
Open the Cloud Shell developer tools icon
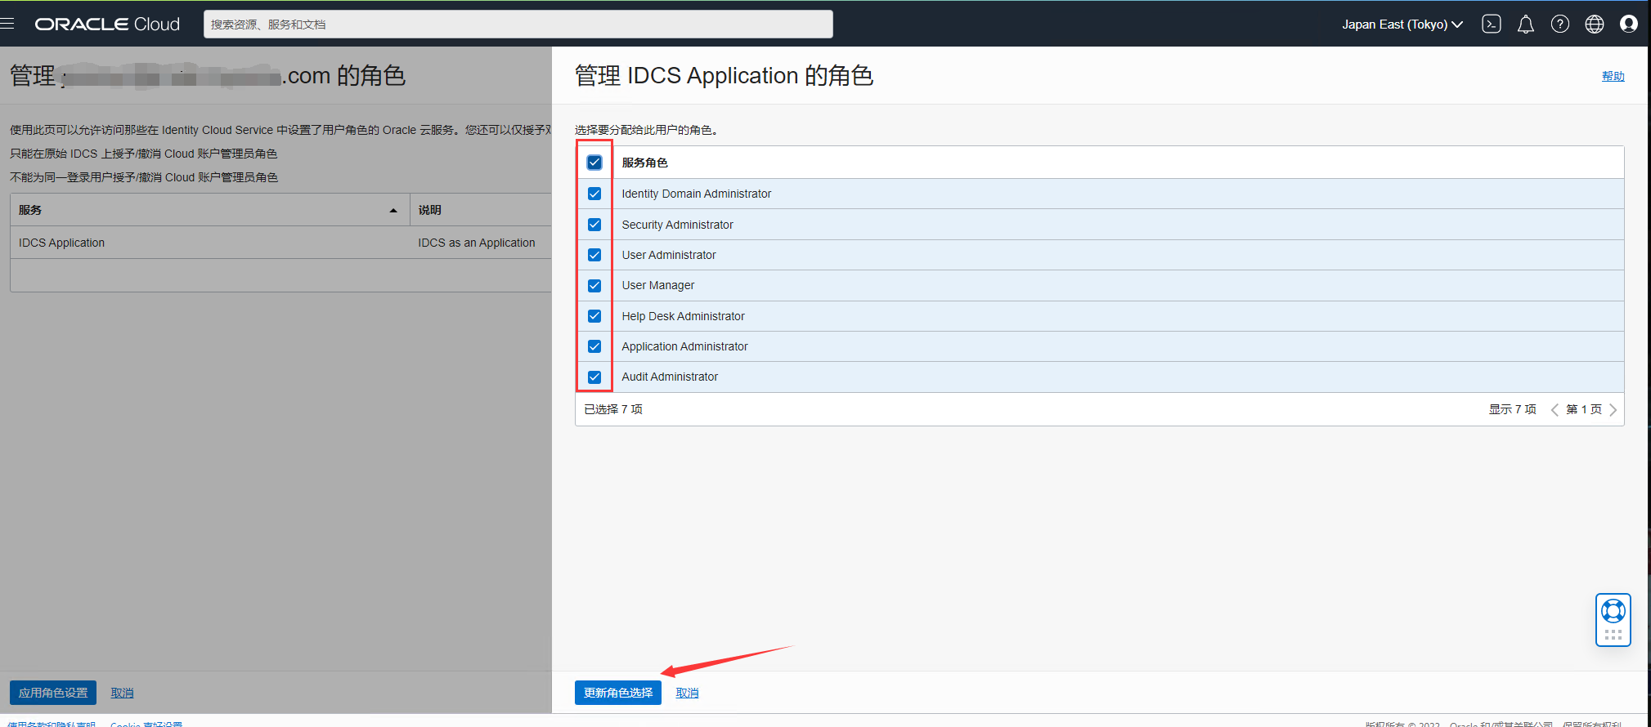click(1492, 25)
